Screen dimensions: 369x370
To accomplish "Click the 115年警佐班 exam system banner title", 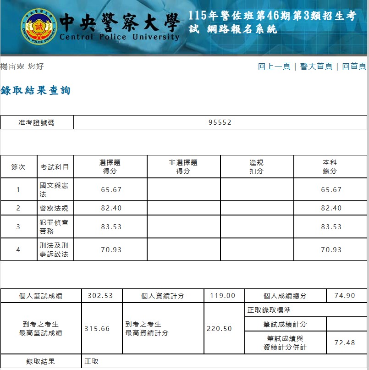I will 272,22.
